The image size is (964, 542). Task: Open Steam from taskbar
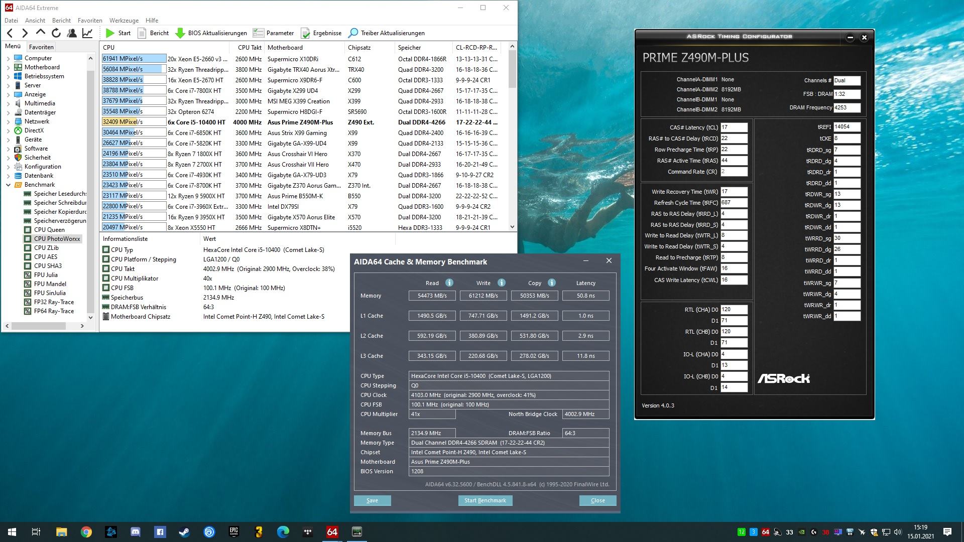(184, 532)
